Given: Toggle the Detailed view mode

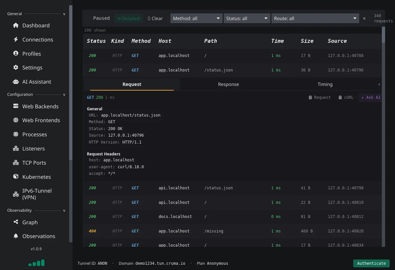Looking at the screenshot, I should pyautogui.click(x=129, y=18).
